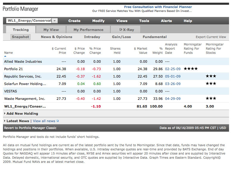Open Portfolio 21 holding
This screenshot has height=178, width=232.
(13, 69)
